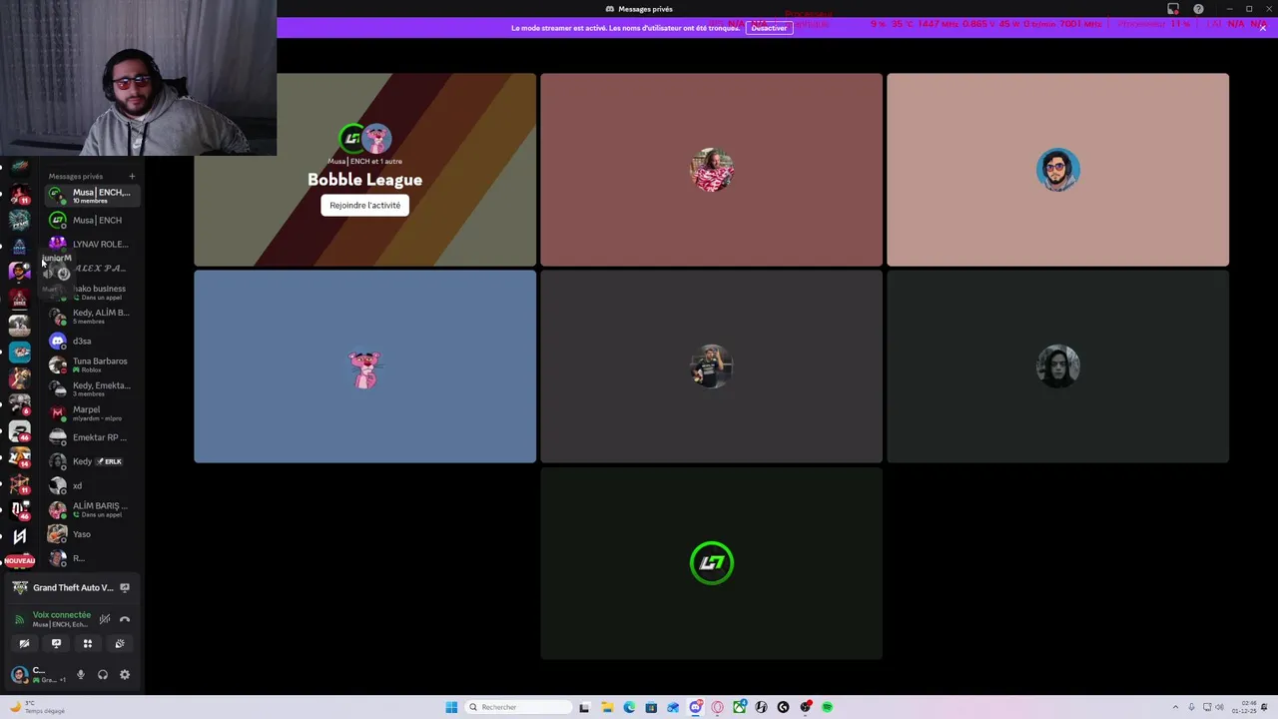Toggle noise suppression in voice panel

point(105,619)
